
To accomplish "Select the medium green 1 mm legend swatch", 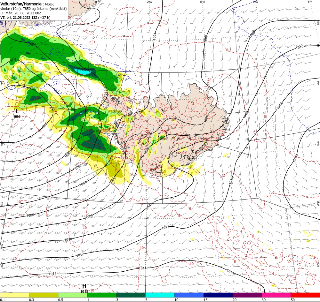I will coord(102,295).
